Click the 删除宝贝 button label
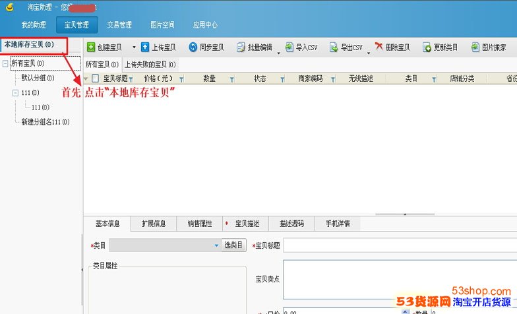The image size is (517, 314). pos(398,47)
